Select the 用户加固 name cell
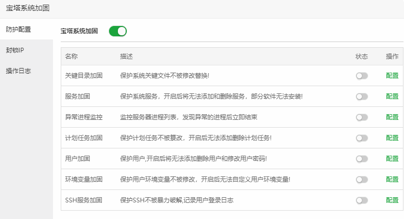Viewport: 404px width, 219px height. pos(77,159)
